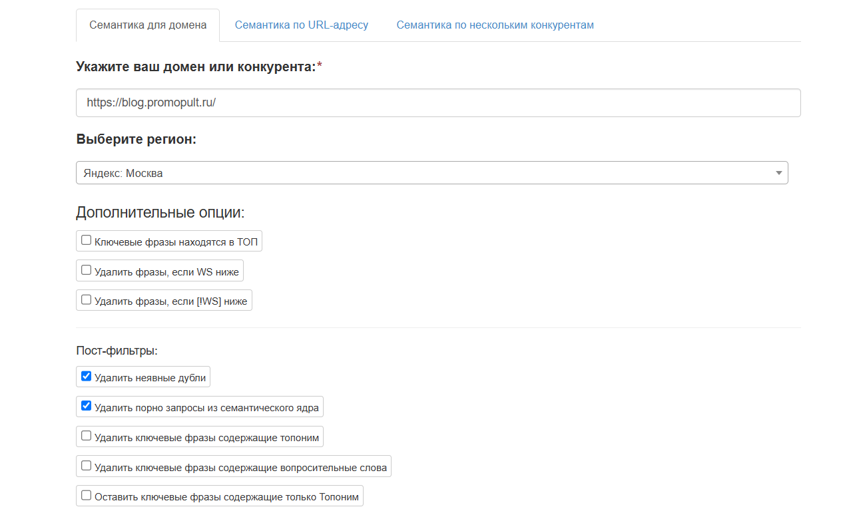Tick Оставить фразы содержащие только Топоним

pyautogui.click(x=86, y=496)
